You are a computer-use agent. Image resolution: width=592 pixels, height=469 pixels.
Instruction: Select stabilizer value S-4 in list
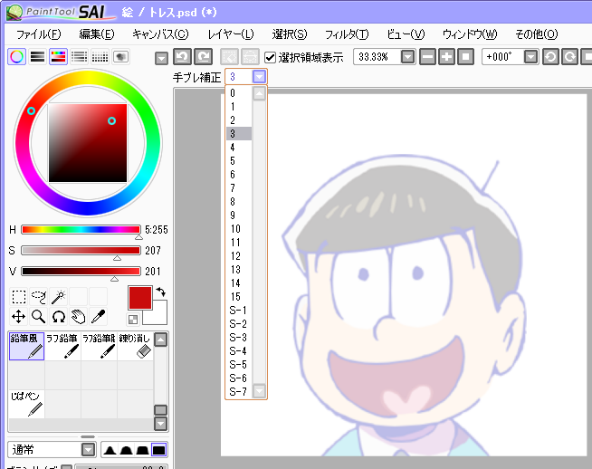click(x=239, y=351)
